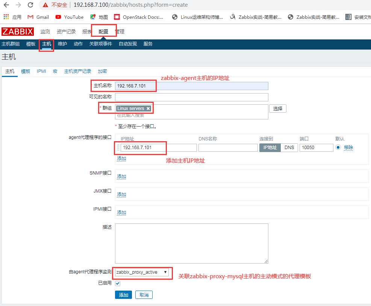Click the 移除 remove interface link

348,148
